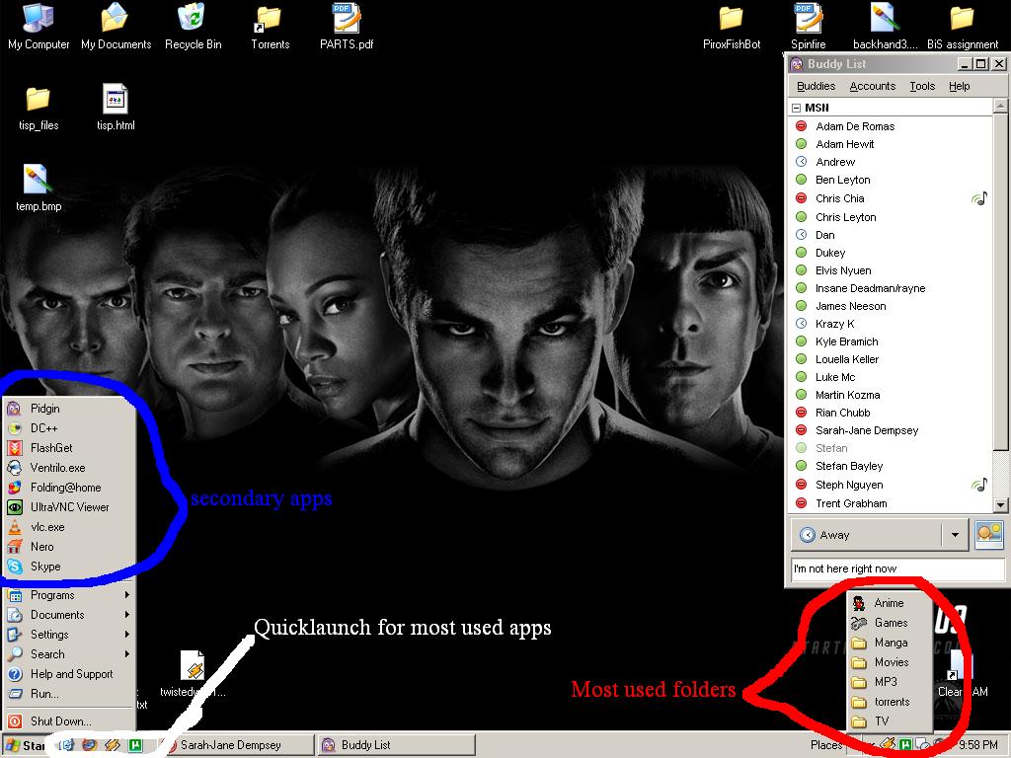Open the Recycle Bin icon

193,27
